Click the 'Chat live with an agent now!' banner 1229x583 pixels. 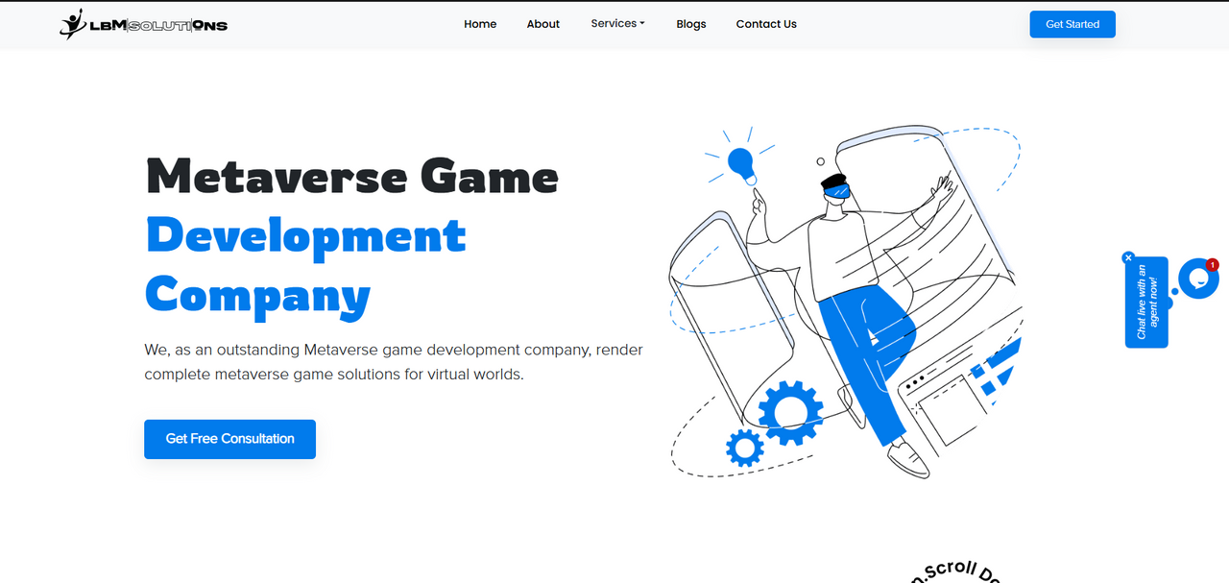tap(1146, 303)
